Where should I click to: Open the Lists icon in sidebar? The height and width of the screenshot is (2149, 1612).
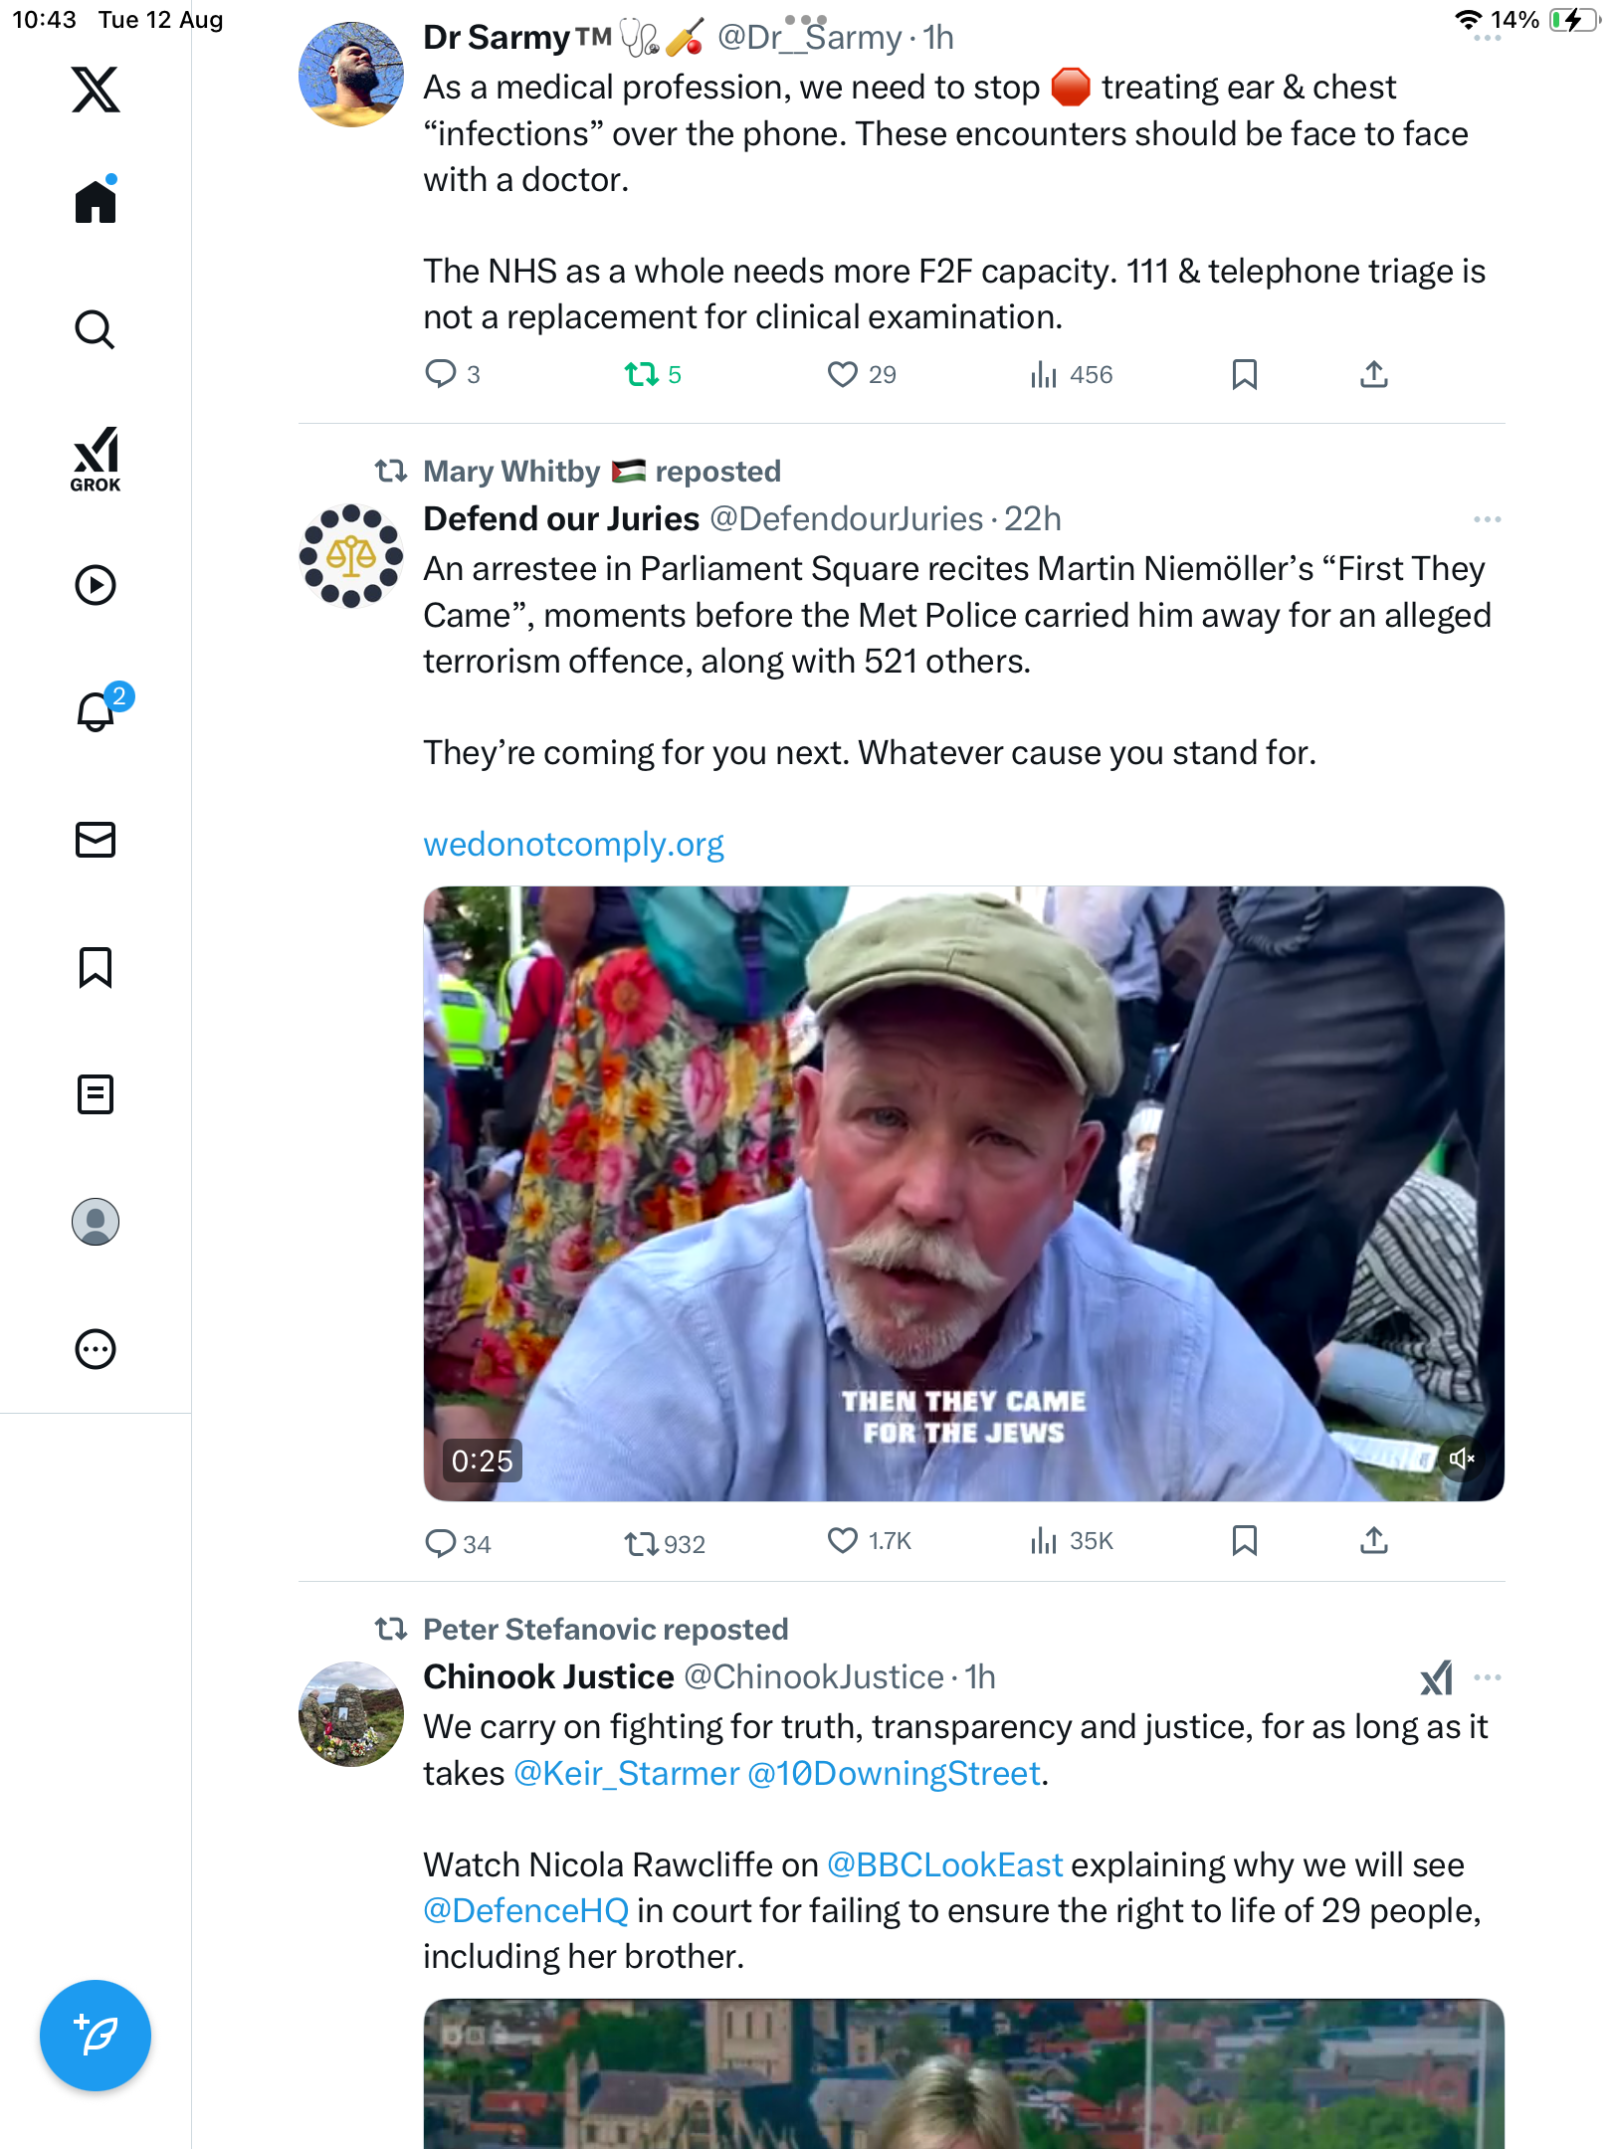(x=96, y=1094)
